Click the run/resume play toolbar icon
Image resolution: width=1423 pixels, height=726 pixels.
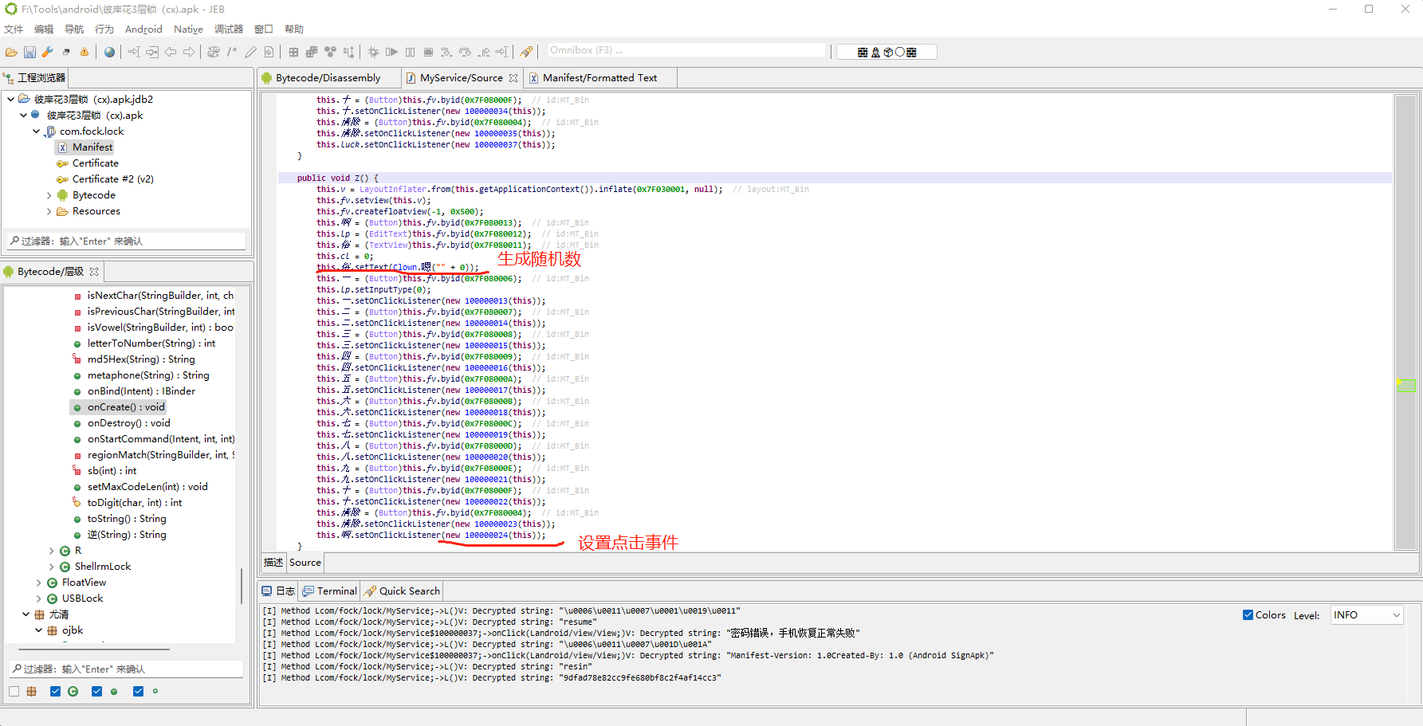point(391,52)
